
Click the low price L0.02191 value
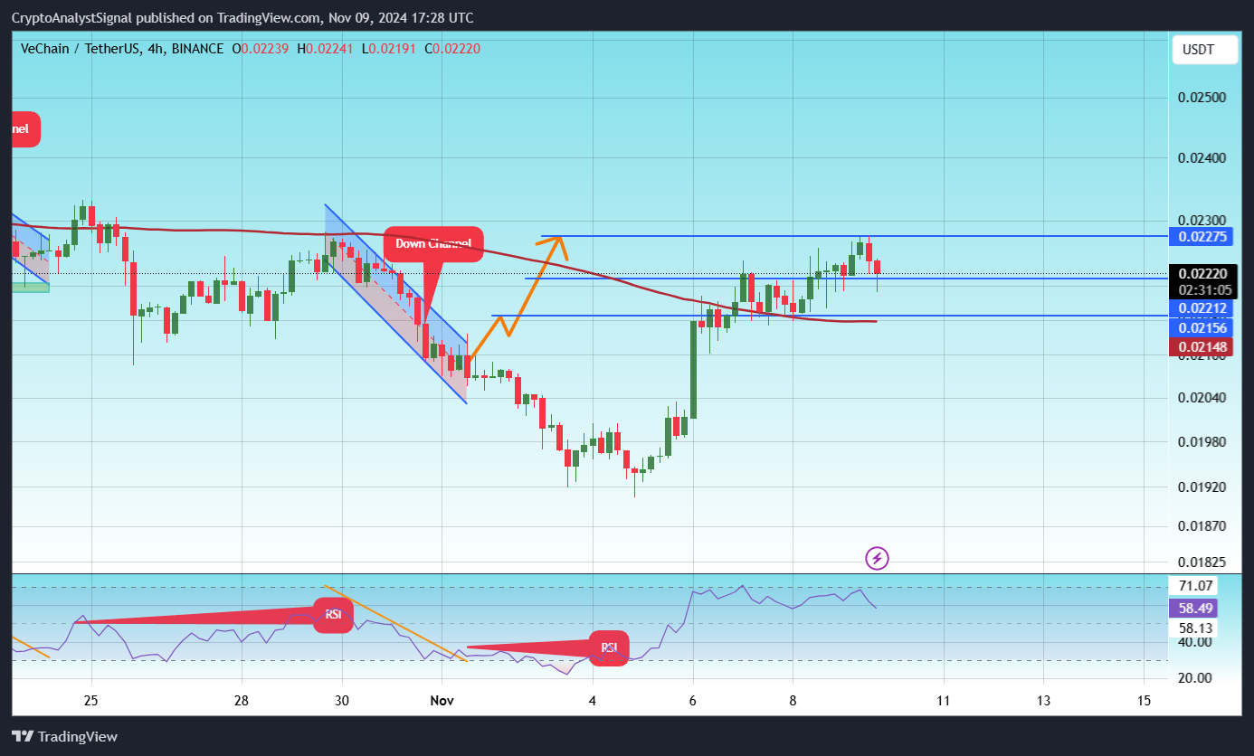(389, 49)
